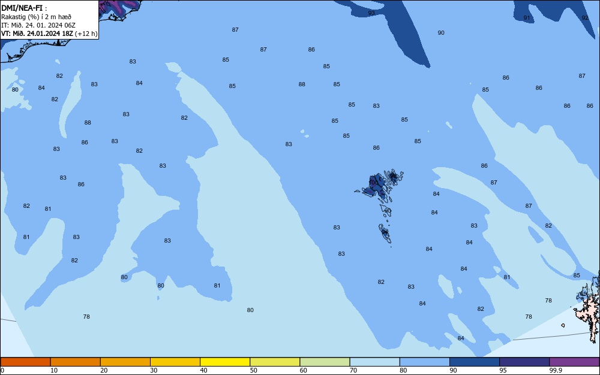
Task: Select the 'Rakastig (%) í 2 m hæð' label
Action: point(36,17)
